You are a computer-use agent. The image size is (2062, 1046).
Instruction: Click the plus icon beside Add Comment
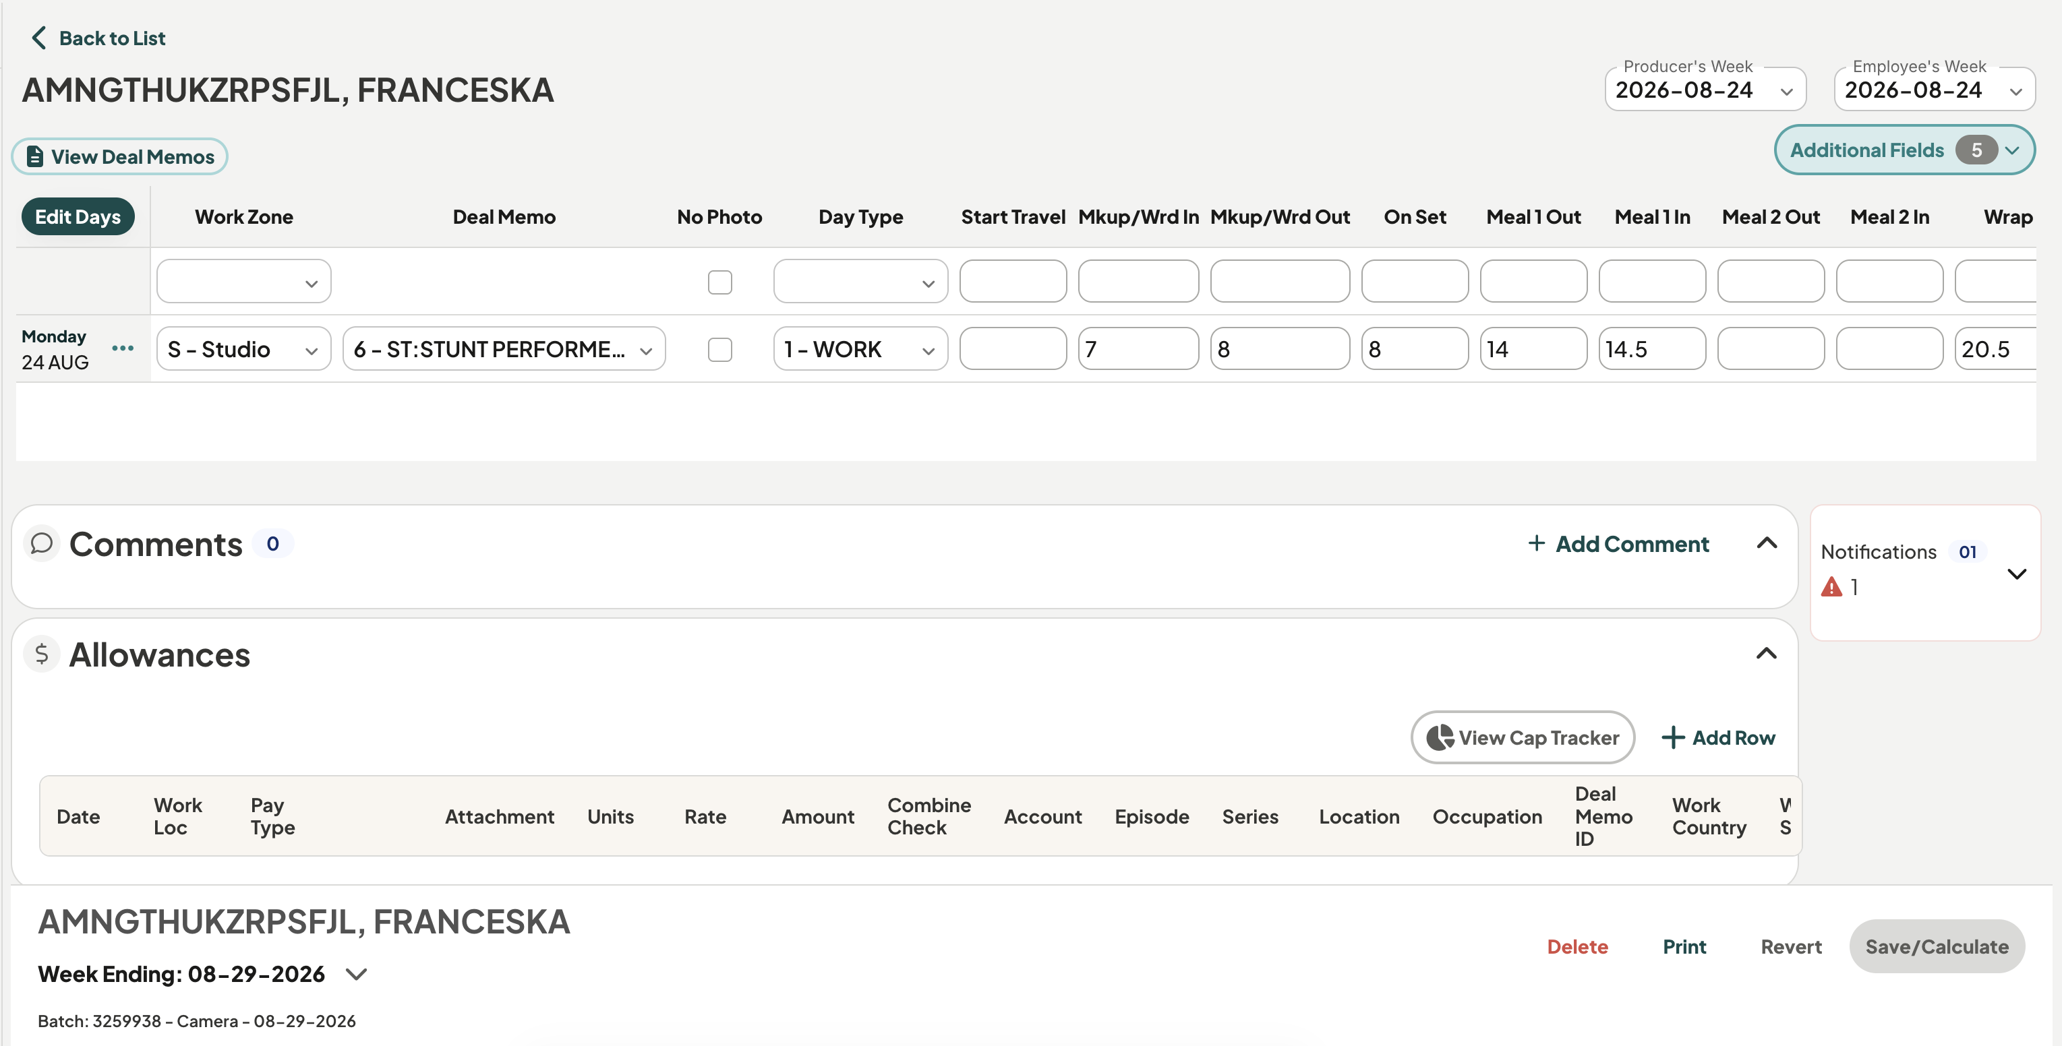click(1536, 543)
